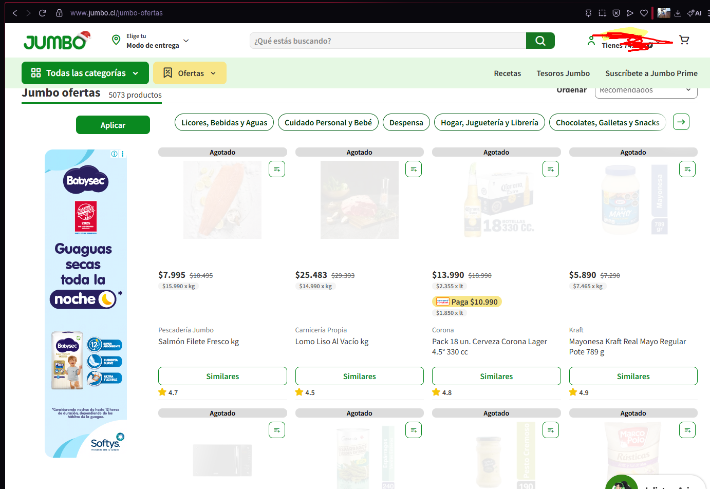Viewport: 710px width, 489px height.
Task: Filter by Licores, Bebidas y Aguas
Action: click(x=224, y=123)
